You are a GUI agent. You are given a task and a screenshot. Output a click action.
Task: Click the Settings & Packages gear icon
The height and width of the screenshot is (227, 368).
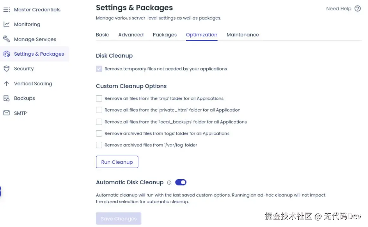click(x=7, y=54)
